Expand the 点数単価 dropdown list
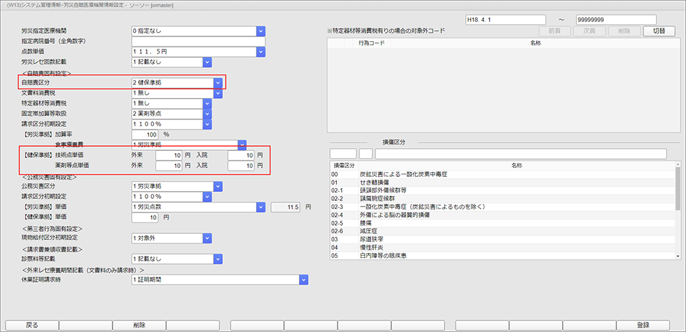 [260, 51]
